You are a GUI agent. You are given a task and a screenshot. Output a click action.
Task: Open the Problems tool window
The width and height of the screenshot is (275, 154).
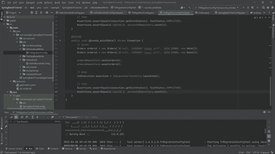coord(53,149)
